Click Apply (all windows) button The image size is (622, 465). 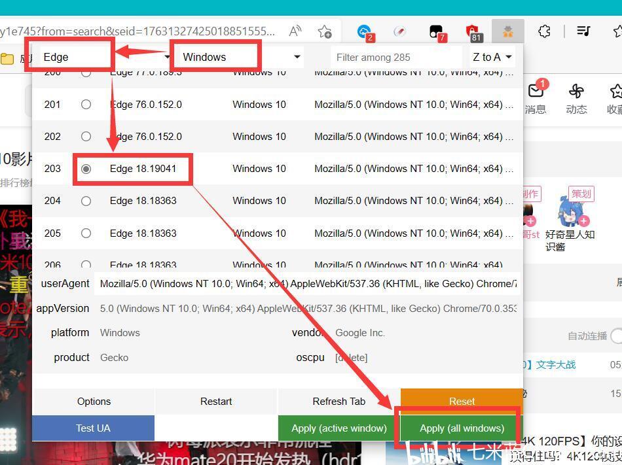coord(462,428)
